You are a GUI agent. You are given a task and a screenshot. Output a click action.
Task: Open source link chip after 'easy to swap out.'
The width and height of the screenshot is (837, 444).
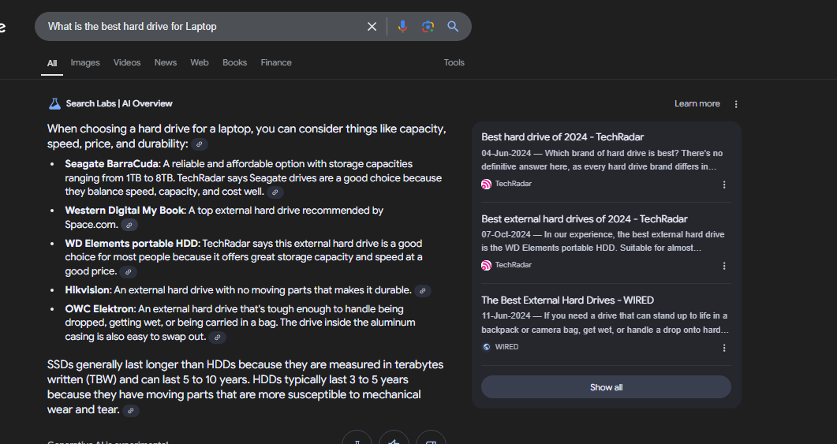(217, 338)
